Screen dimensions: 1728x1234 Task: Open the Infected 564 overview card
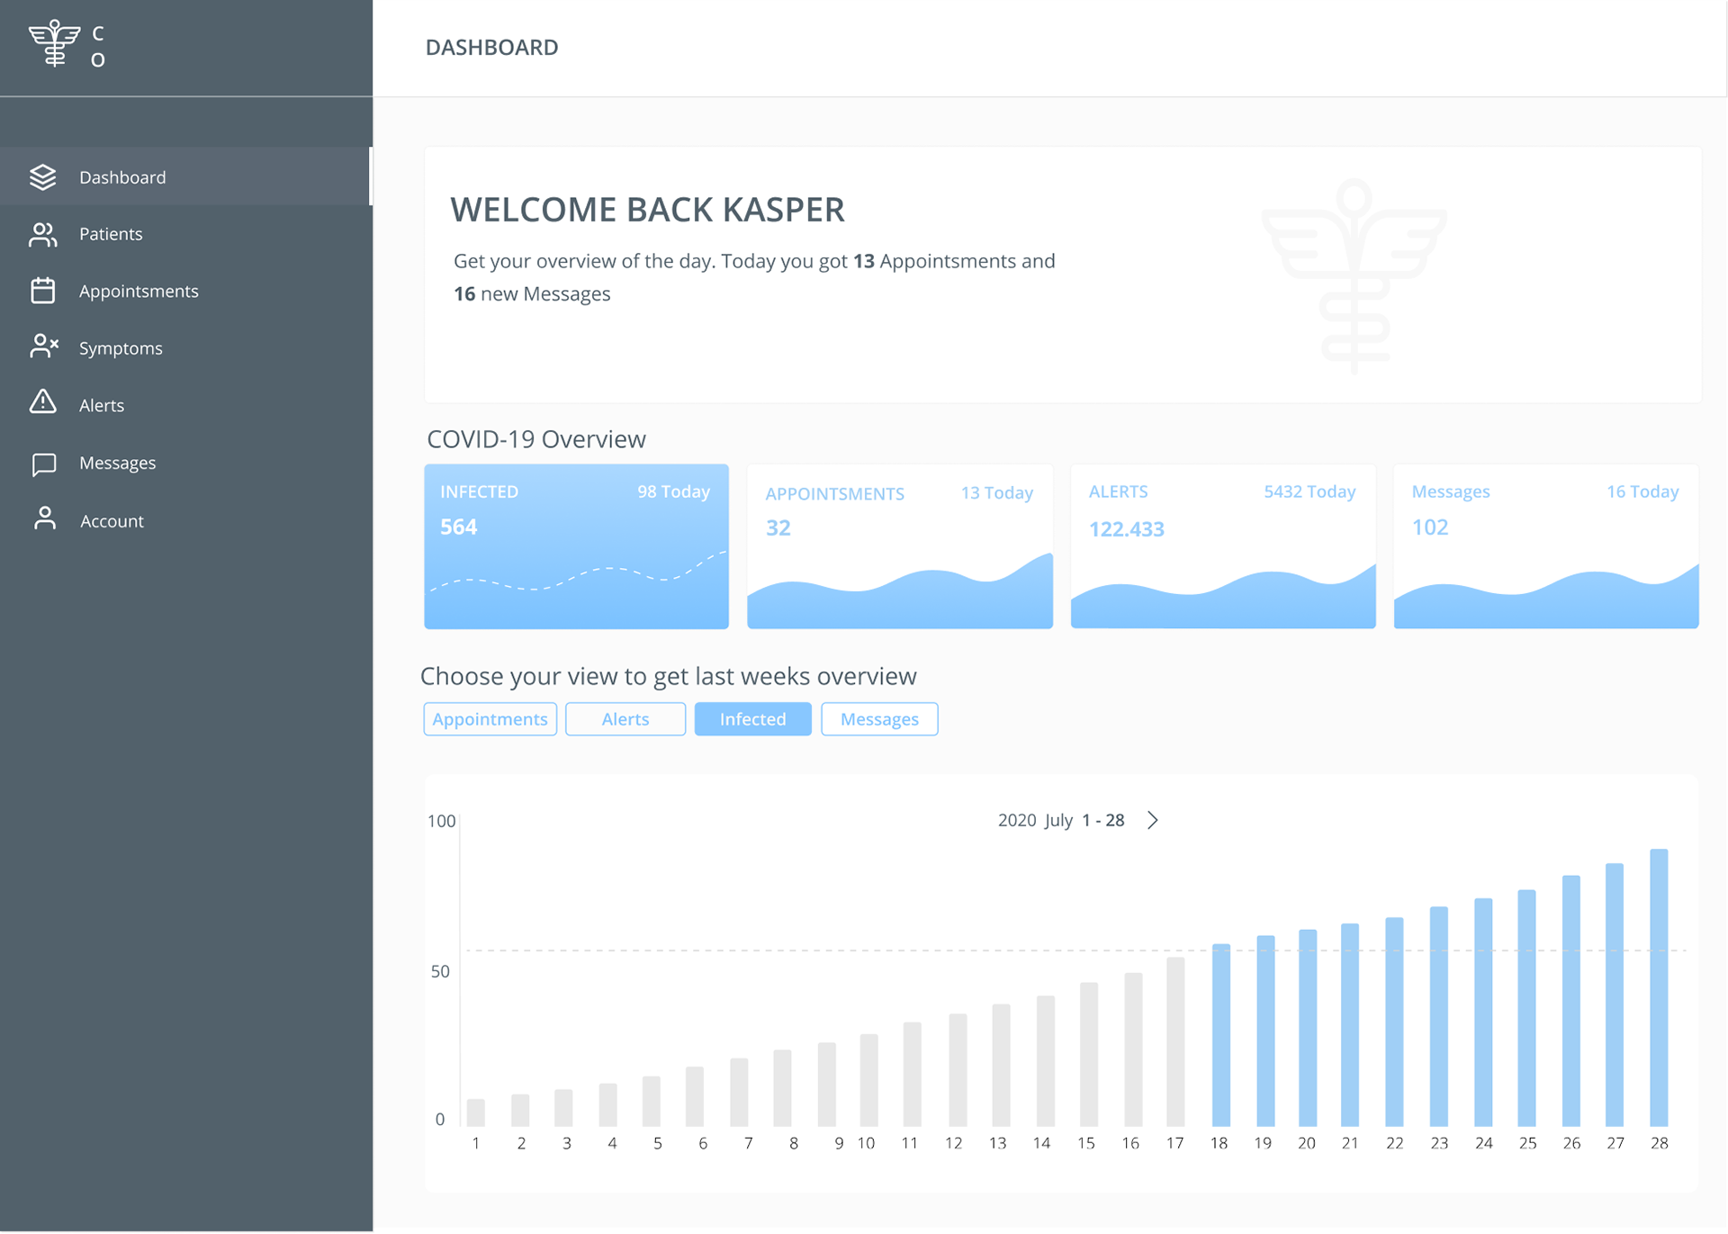[576, 545]
